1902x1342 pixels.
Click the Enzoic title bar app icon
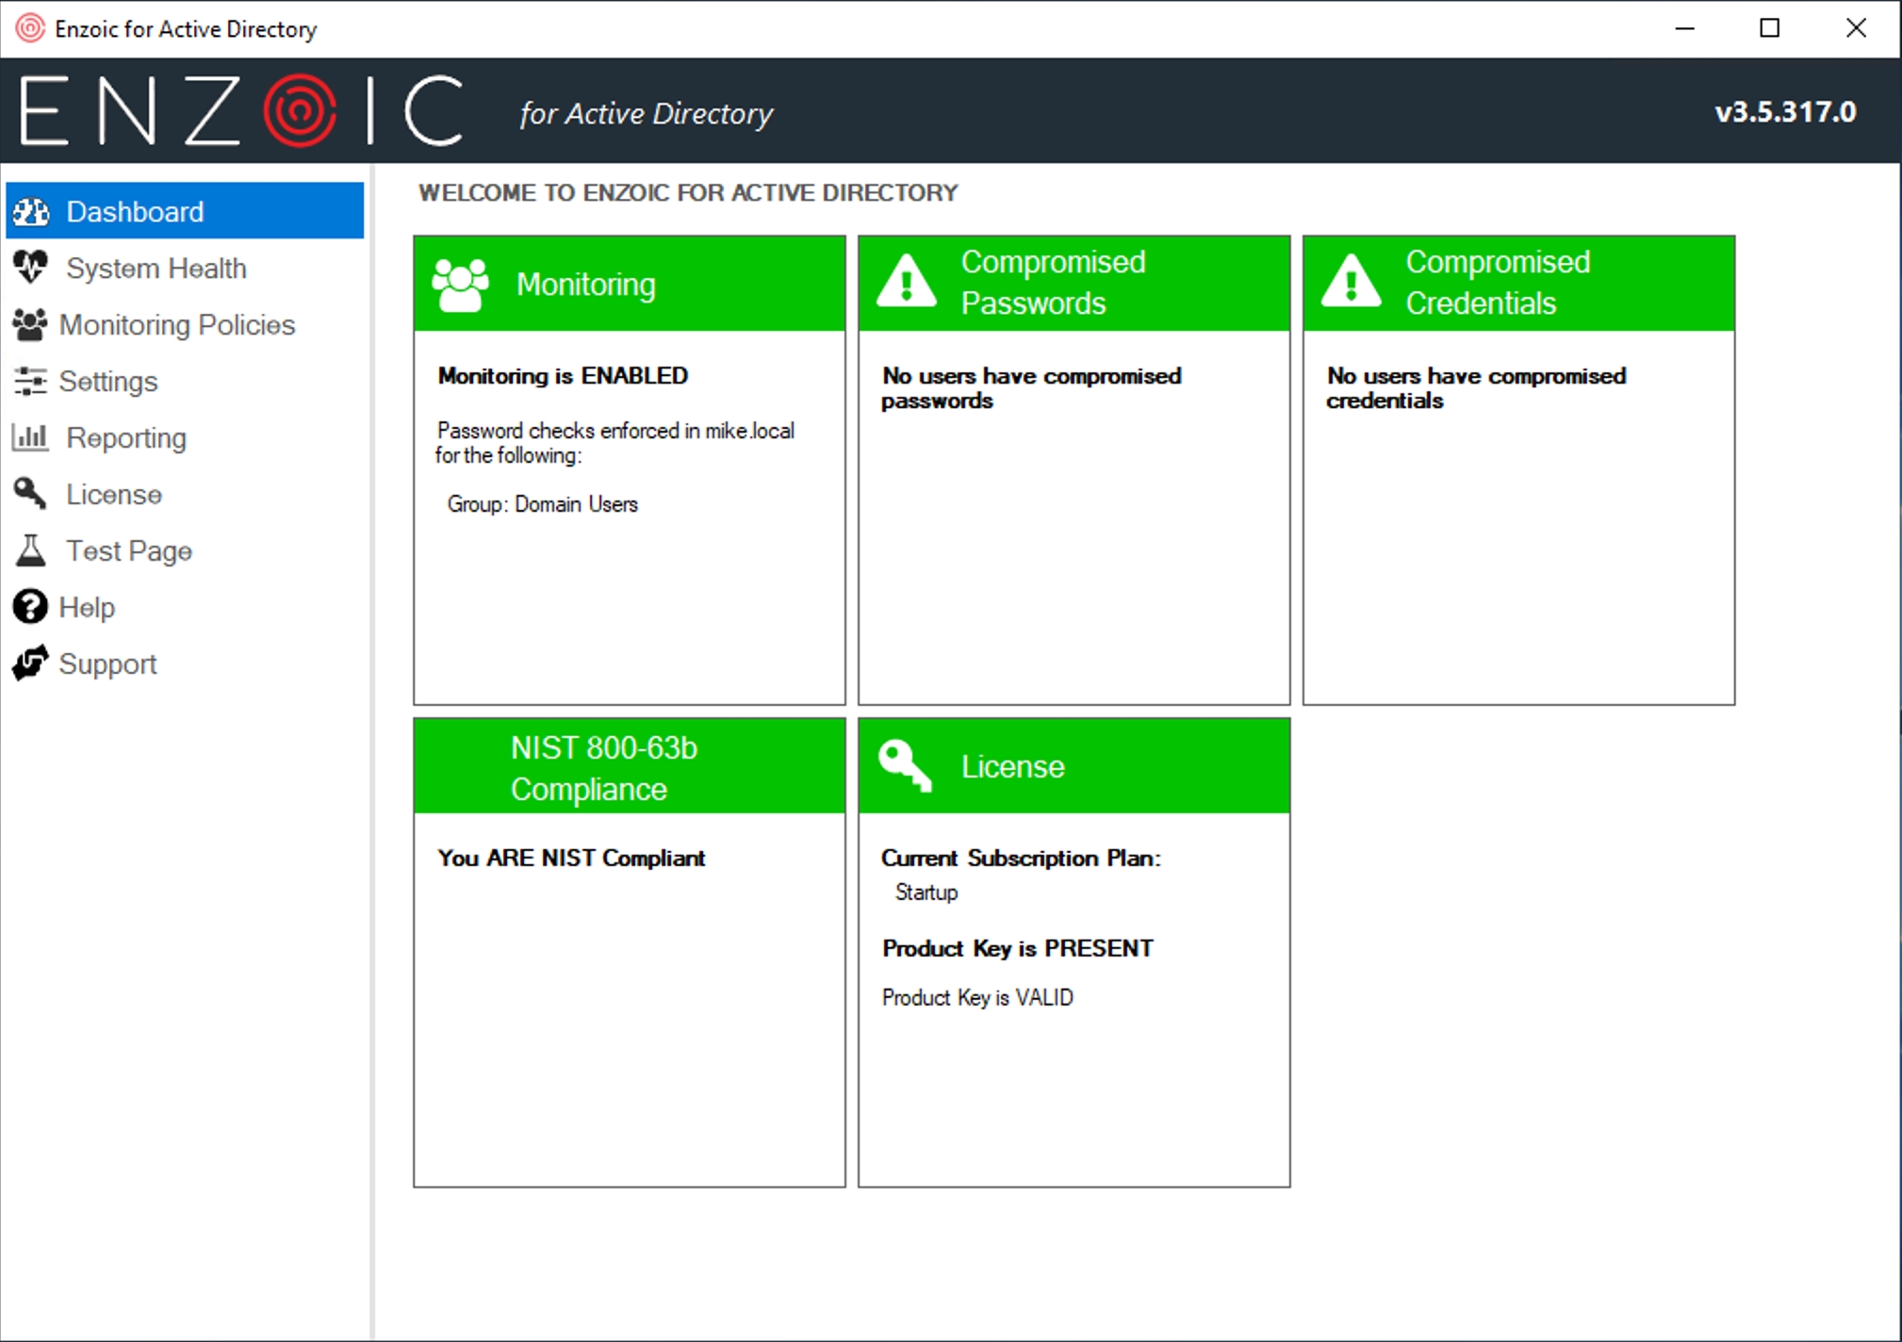tap(30, 28)
